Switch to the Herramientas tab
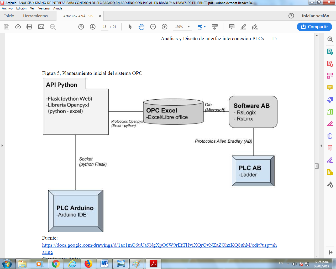 coord(35,16)
